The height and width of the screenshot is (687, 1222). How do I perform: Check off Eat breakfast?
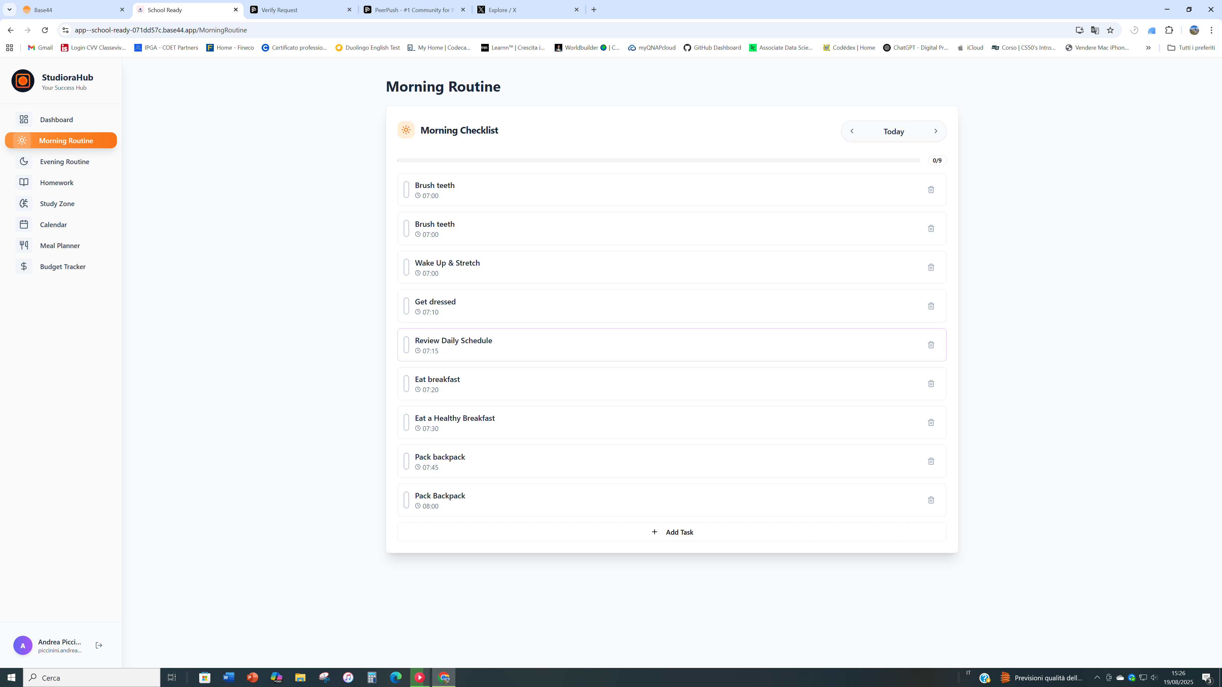coord(406,384)
